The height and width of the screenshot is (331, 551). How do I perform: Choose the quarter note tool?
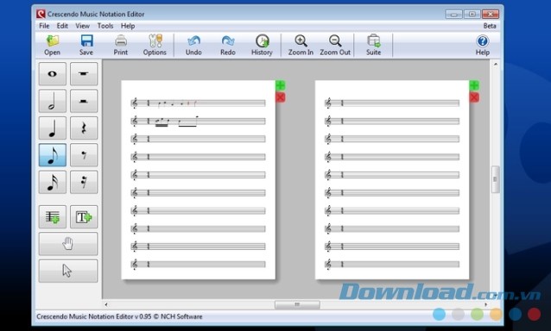pyautogui.click(x=53, y=128)
